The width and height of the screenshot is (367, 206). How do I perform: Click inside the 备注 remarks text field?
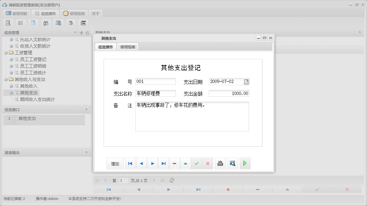(192, 117)
